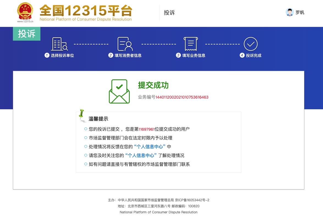
Task: Click the green pushpin icon
Action: [82, 116]
